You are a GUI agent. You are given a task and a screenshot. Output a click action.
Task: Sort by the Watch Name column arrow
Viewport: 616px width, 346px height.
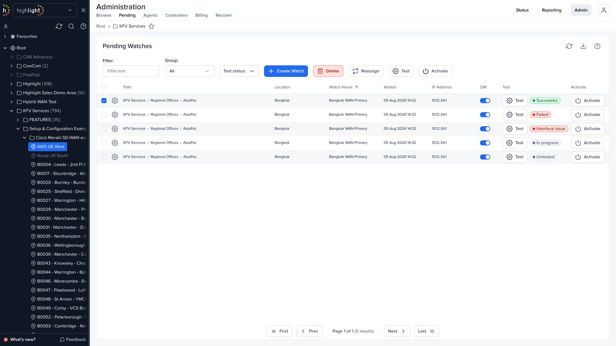coord(357,87)
